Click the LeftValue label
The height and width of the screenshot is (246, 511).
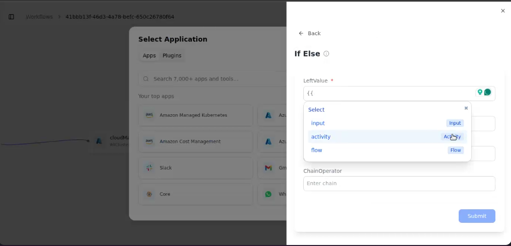point(315,80)
